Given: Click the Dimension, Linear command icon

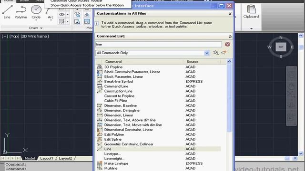Looking at the screenshot, I should [x=100, y=115].
